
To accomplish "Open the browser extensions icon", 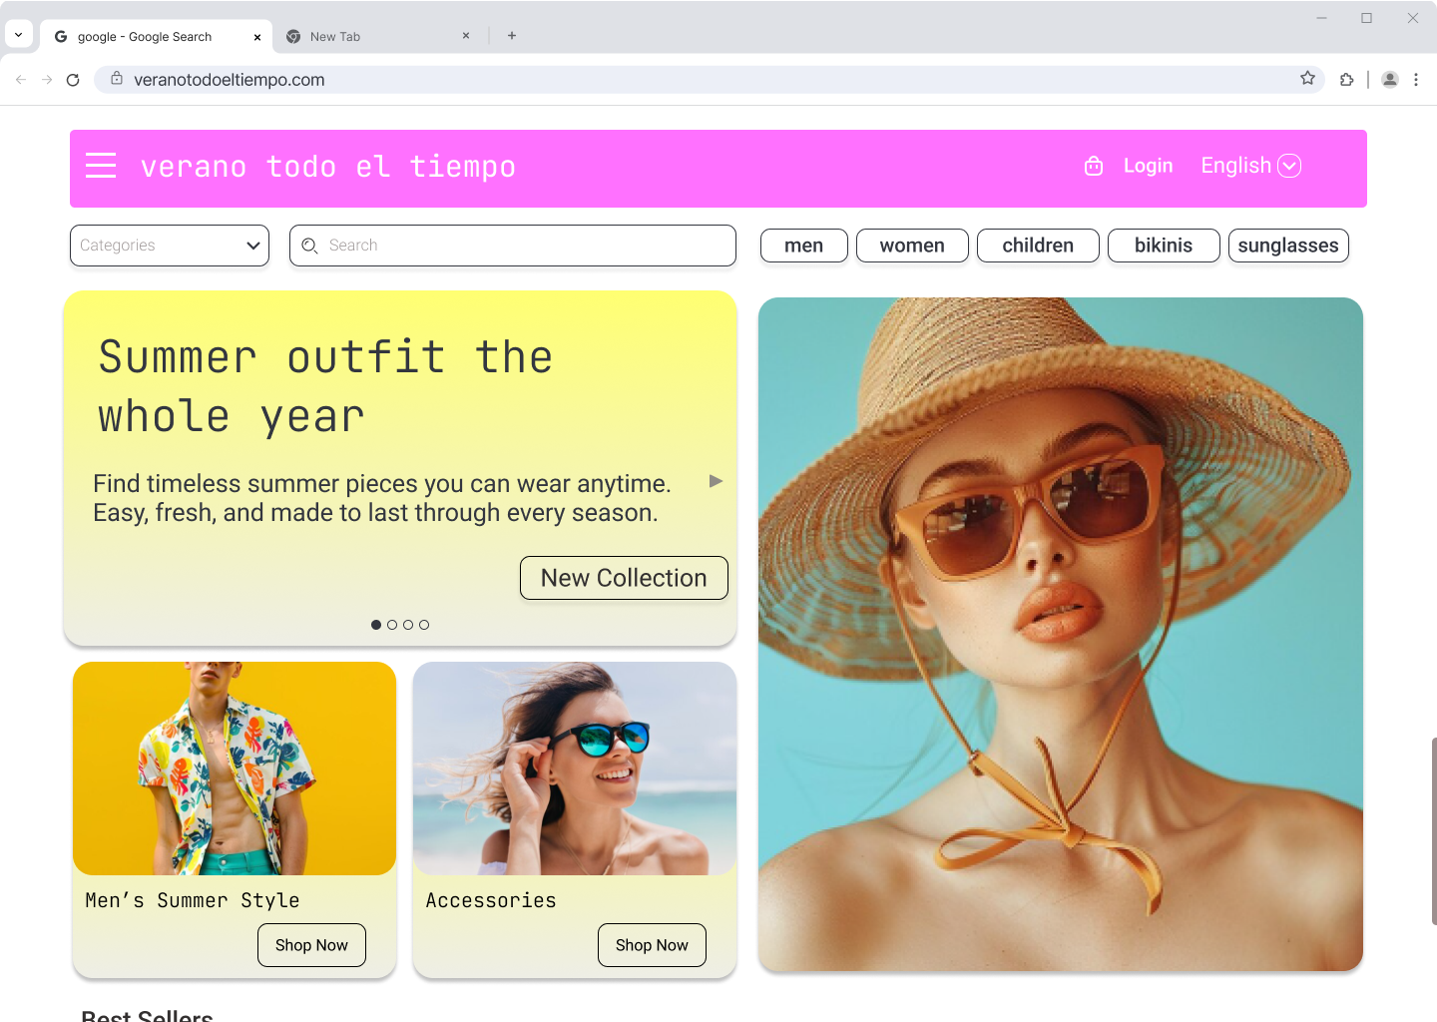I will [x=1347, y=79].
